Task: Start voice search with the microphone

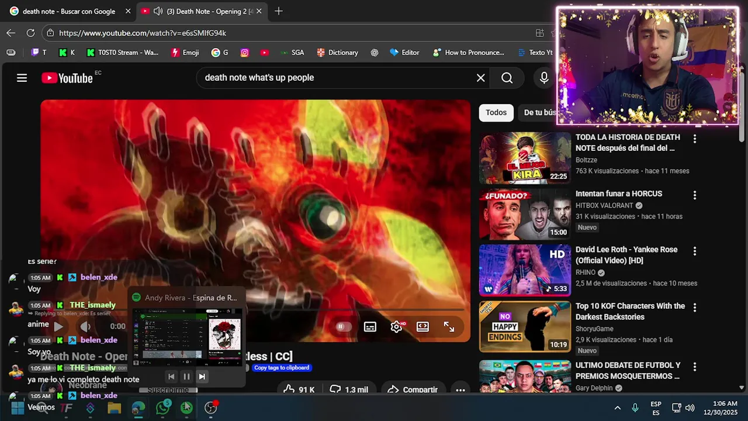Action: [544, 78]
